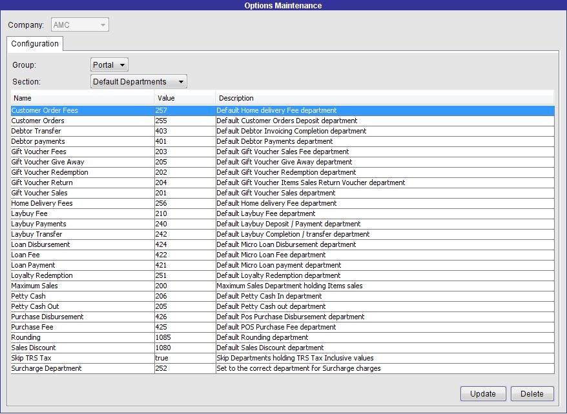
Task: Switch to the Configuration tab
Action: coord(35,44)
